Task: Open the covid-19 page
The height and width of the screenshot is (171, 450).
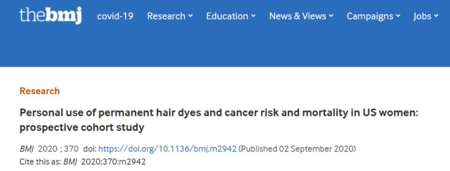Action: click(115, 16)
